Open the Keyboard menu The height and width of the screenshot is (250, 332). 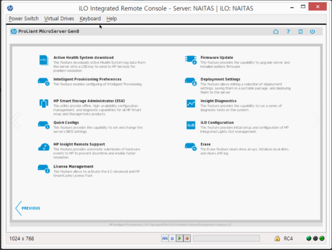90,18
